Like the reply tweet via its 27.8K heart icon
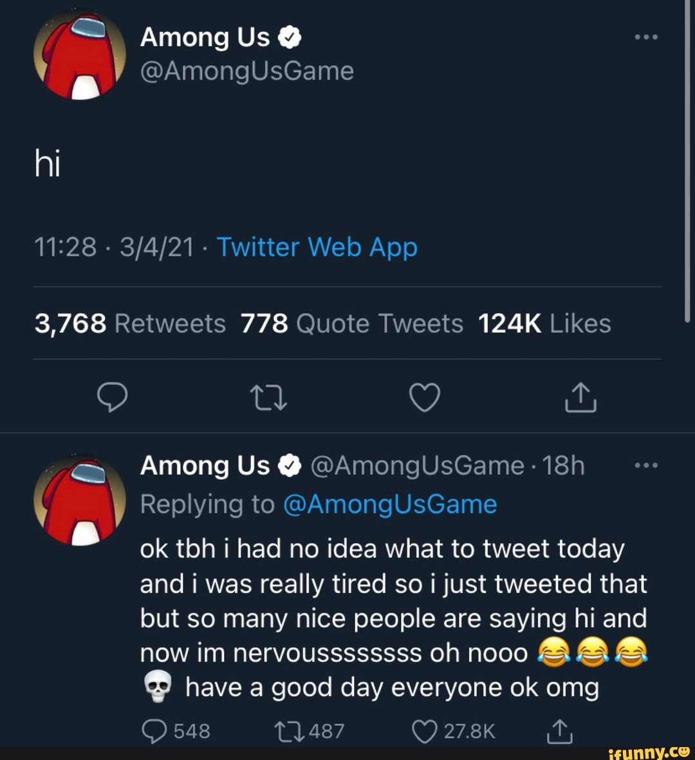 coord(425,731)
